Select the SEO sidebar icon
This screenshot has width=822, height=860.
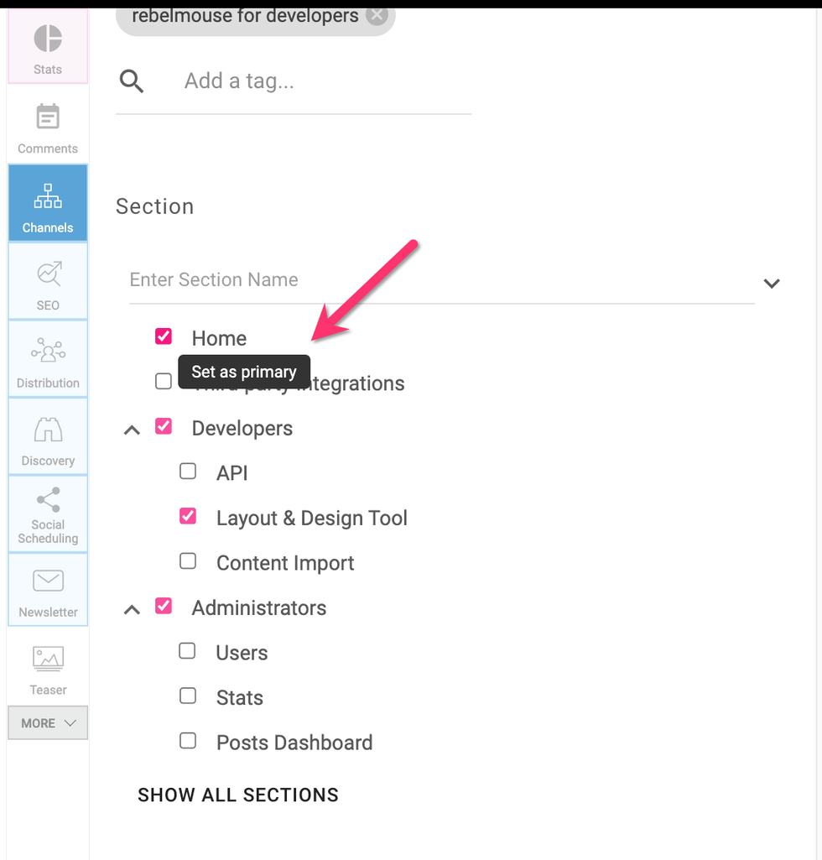[x=48, y=274]
